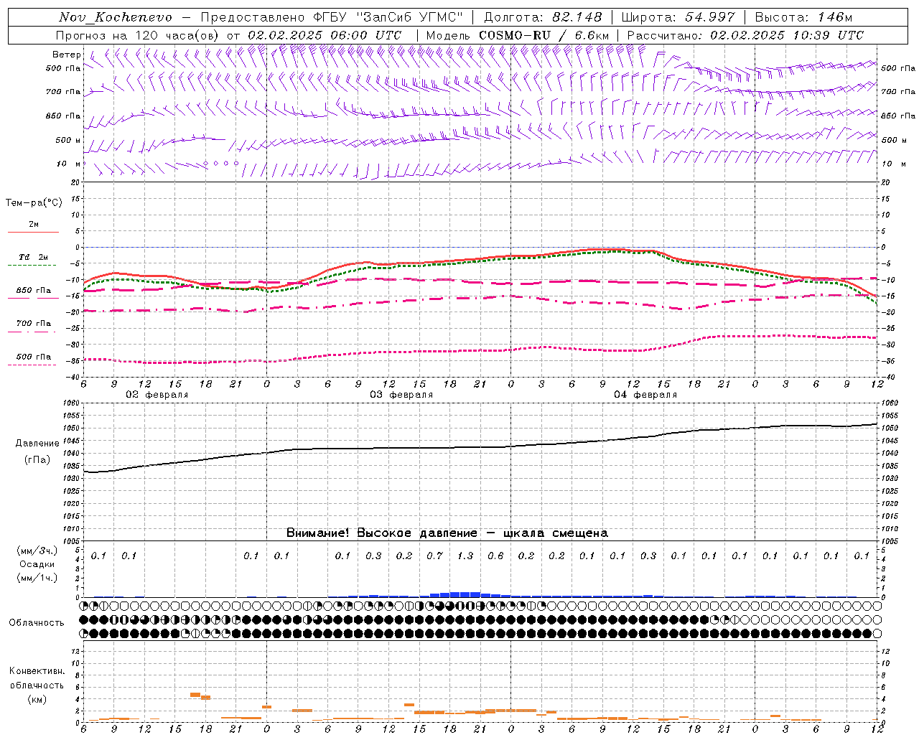Click the Модель COSMO-RU / 6.6км label
Image resolution: width=919 pixels, height=735 pixels.
(x=517, y=35)
